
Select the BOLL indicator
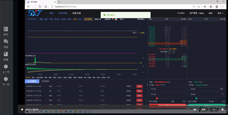point(60,78)
